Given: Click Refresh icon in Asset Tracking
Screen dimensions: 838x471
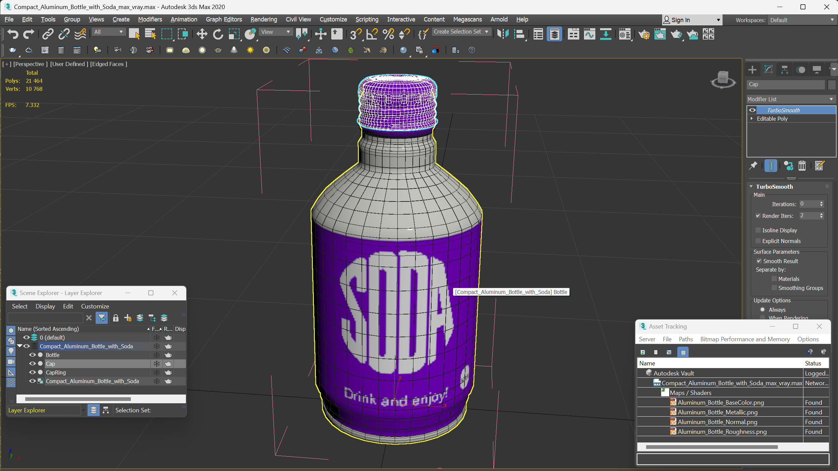Looking at the screenshot, I should 642,352.
